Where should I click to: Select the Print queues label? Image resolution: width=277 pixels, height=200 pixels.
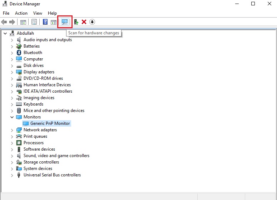click(35, 136)
